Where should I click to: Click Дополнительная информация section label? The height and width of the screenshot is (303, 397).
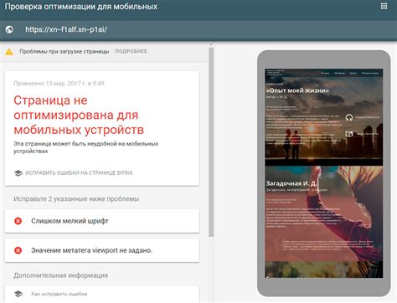(61, 275)
